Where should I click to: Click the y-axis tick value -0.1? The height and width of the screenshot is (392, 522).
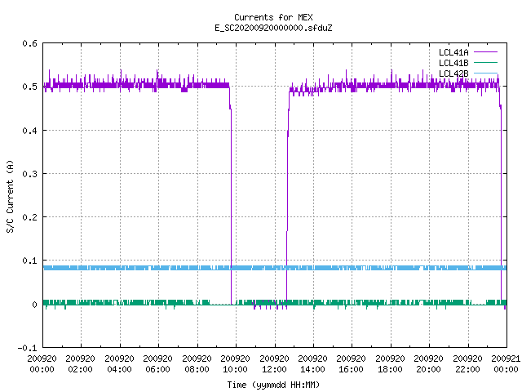coord(27,348)
